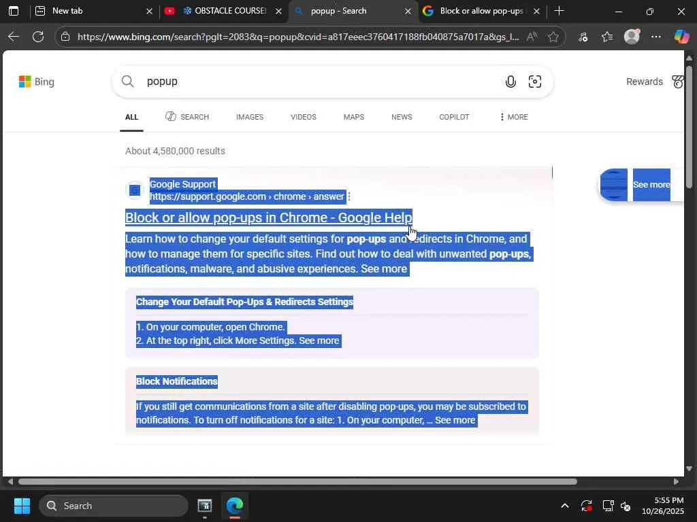697x522 pixels.
Task: Open Change Your Default Pop-Ups & Redirects Settings
Action: coord(244,302)
